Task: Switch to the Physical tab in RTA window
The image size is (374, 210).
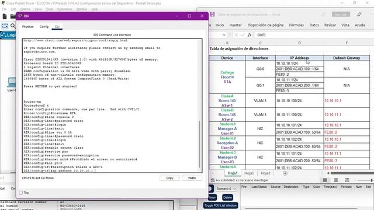Action: 27,27
